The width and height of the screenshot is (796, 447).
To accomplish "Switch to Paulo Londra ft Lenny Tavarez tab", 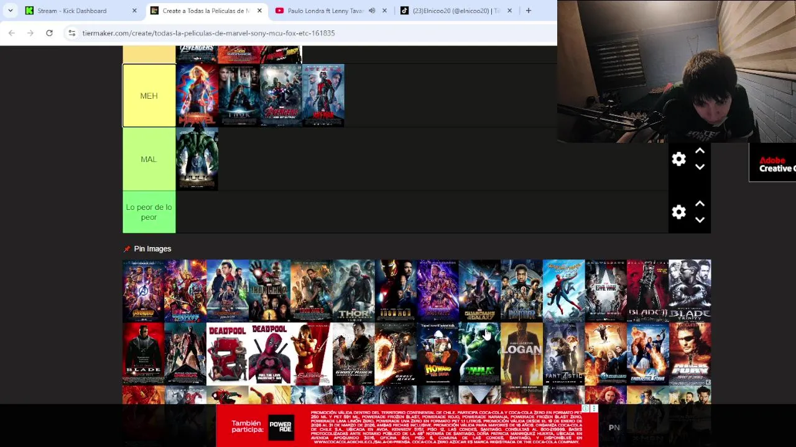I will pos(331,11).
